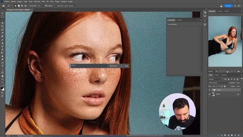
Task: Open layer filter type dropdown
Action: pos(215,79)
